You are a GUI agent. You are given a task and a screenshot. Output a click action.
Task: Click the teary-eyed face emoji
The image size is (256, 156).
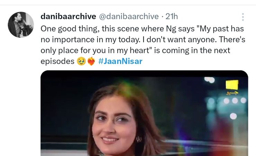click(x=82, y=61)
